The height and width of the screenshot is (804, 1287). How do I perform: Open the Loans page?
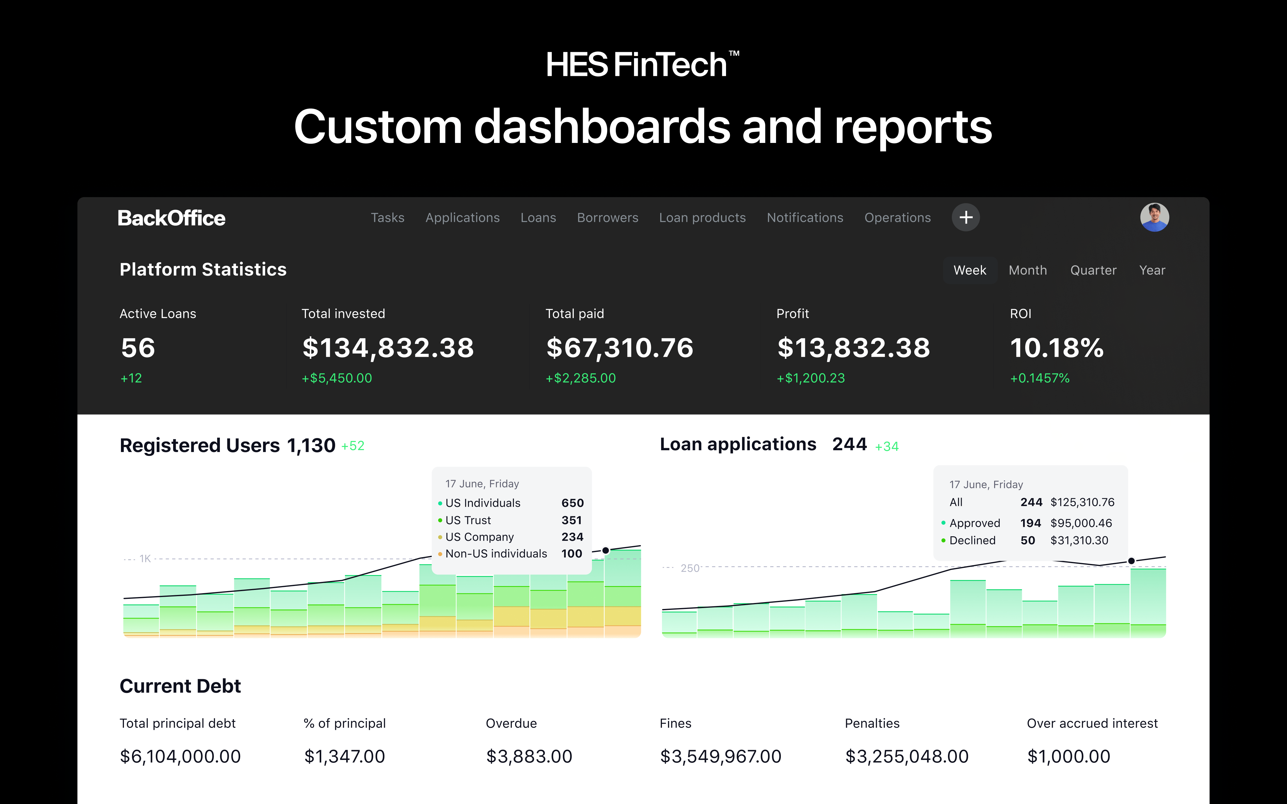point(538,218)
